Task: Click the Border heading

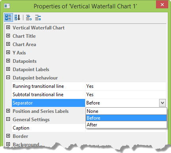Action: [x=21, y=136]
